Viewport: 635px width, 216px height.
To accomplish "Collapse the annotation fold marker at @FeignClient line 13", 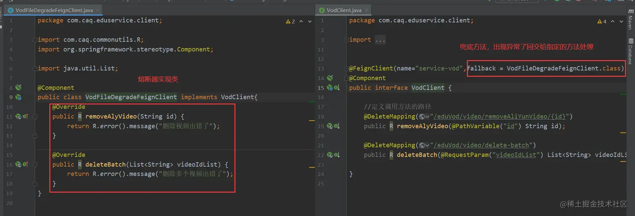I will 346,68.
